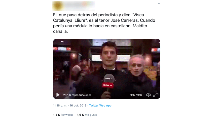Viewport: 220px width, 118px height.
Task: Click the played portion of the video timeline
Action: click(81, 89)
